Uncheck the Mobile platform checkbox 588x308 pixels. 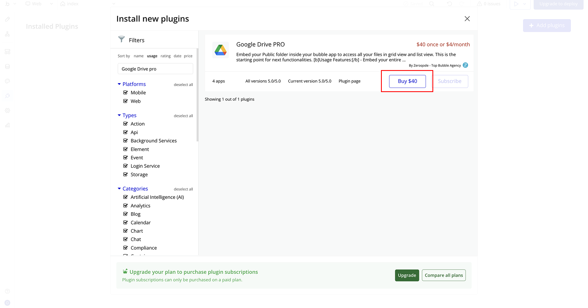pyautogui.click(x=126, y=92)
